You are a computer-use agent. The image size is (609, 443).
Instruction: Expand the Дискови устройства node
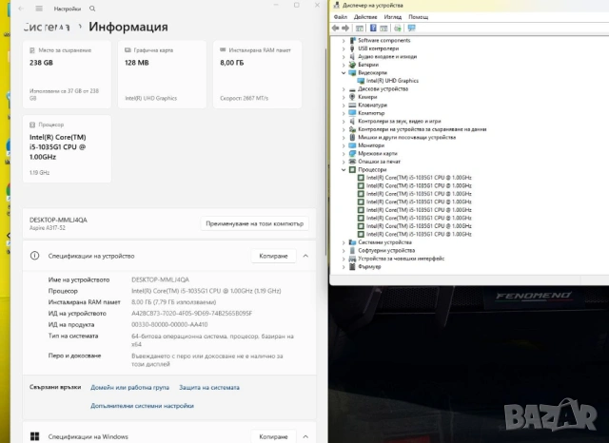[344, 88]
